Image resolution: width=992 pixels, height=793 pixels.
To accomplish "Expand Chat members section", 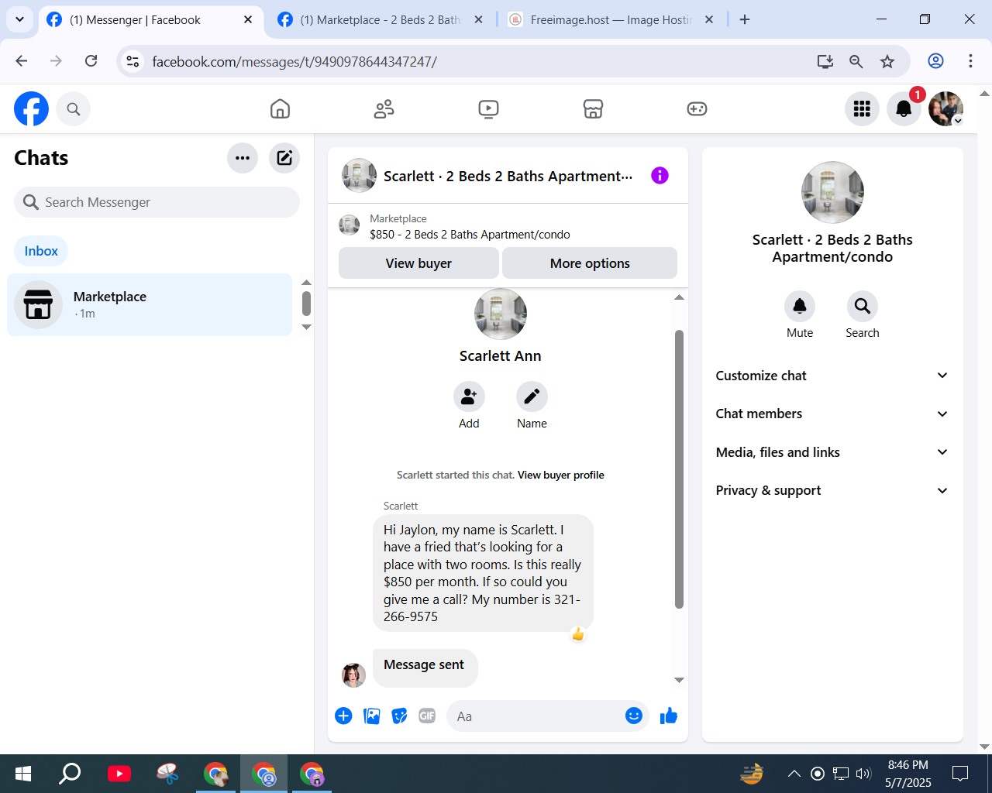I will 832,414.
